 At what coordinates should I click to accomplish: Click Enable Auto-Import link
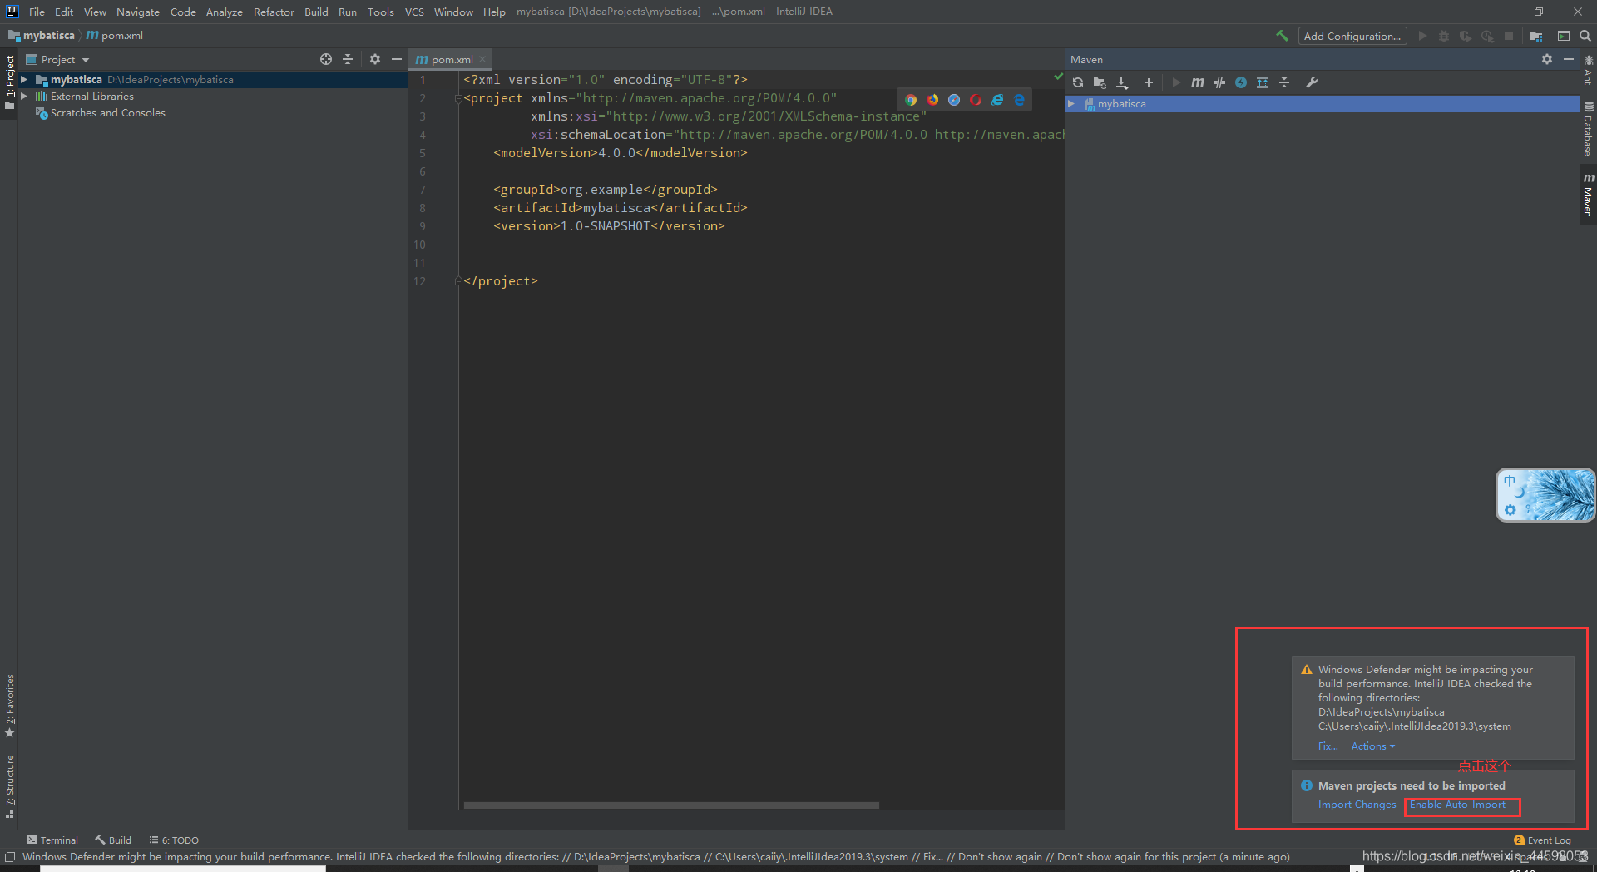point(1457,805)
